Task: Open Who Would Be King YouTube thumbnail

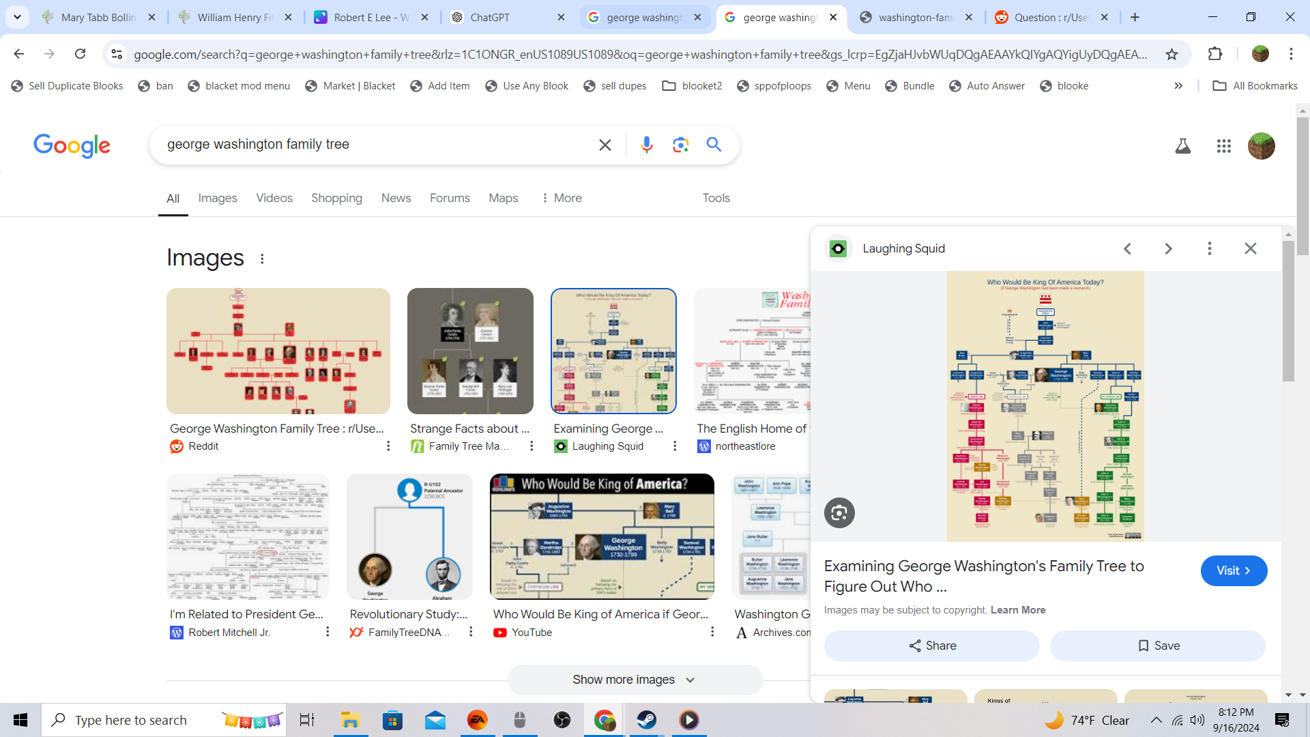Action: pos(602,536)
